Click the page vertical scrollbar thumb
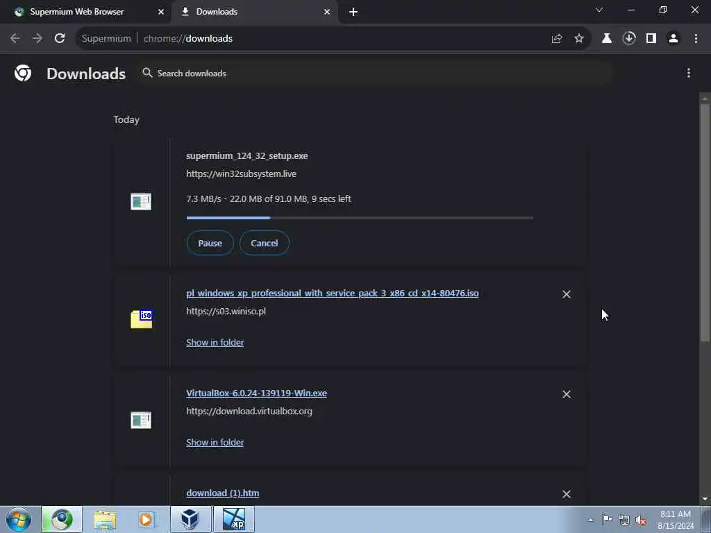 click(705, 222)
